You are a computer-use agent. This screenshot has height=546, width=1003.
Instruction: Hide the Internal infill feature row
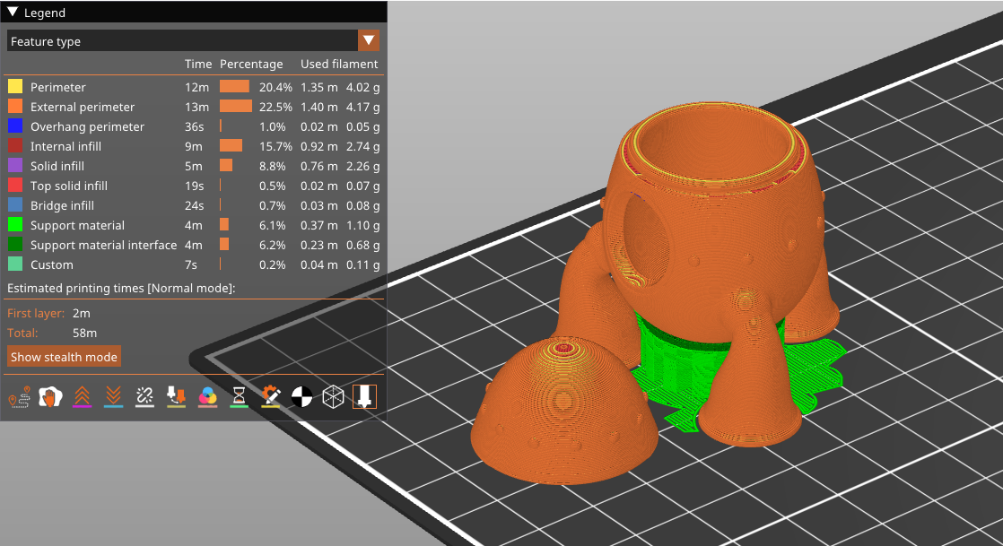tap(193, 146)
